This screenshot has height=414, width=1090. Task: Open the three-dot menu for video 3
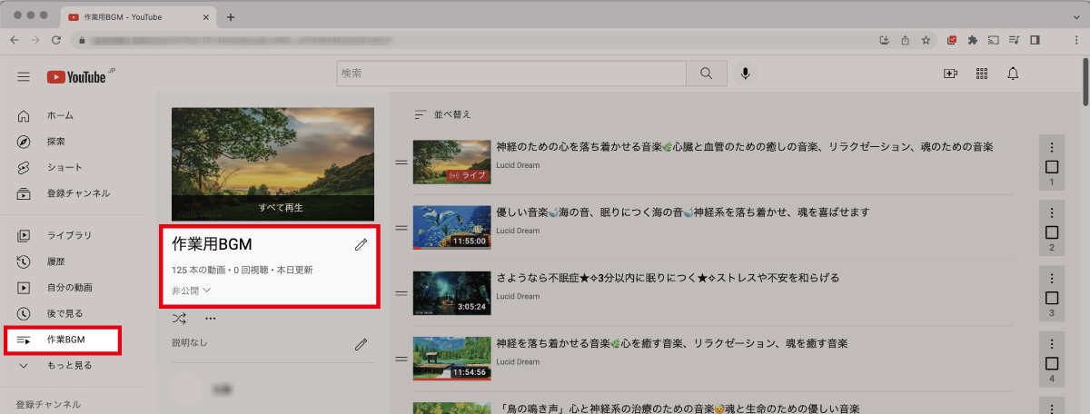(1052, 279)
